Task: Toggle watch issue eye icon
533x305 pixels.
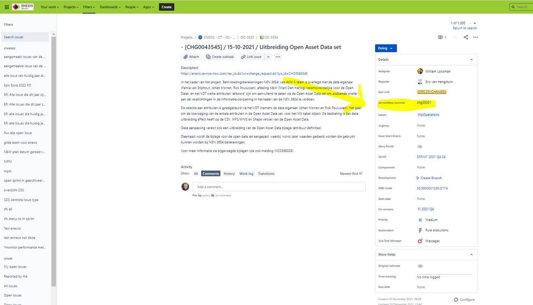Action: (441, 37)
